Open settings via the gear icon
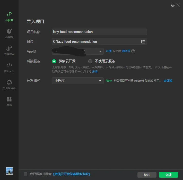The width and height of the screenshot is (183, 180). pyautogui.click(x=173, y=5)
